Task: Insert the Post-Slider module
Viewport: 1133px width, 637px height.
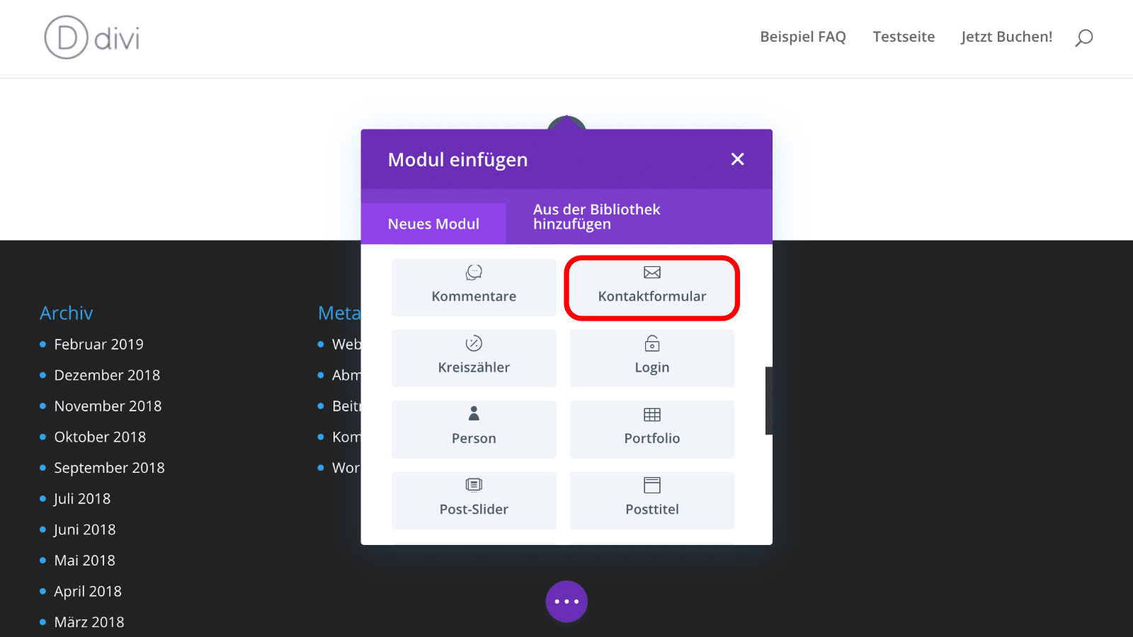Action: (x=474, y=500)
